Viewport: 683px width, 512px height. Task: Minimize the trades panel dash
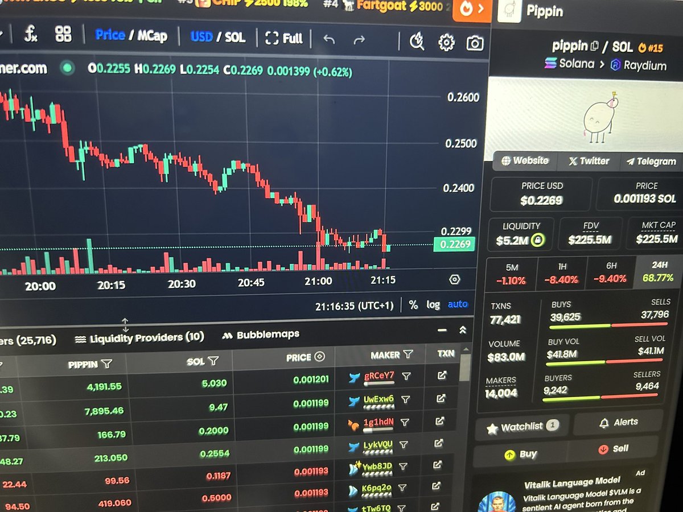[442, 331]
